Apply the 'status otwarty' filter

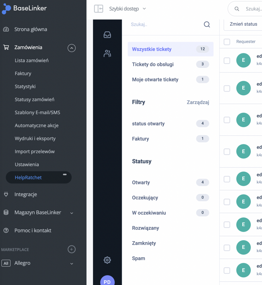(x=171, y=124)
